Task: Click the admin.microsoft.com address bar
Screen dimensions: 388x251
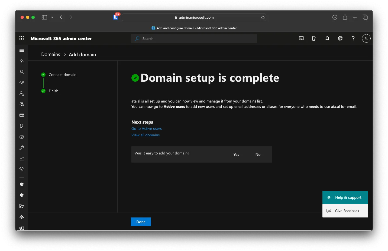Action: tap(194, 17)
